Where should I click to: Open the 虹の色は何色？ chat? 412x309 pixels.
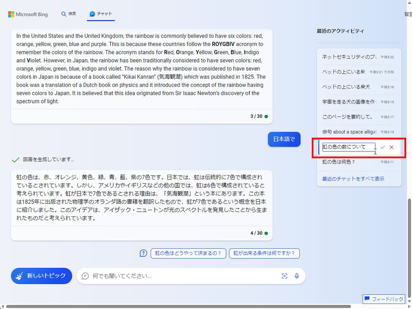pyautogui.click(x=358, y=162)
